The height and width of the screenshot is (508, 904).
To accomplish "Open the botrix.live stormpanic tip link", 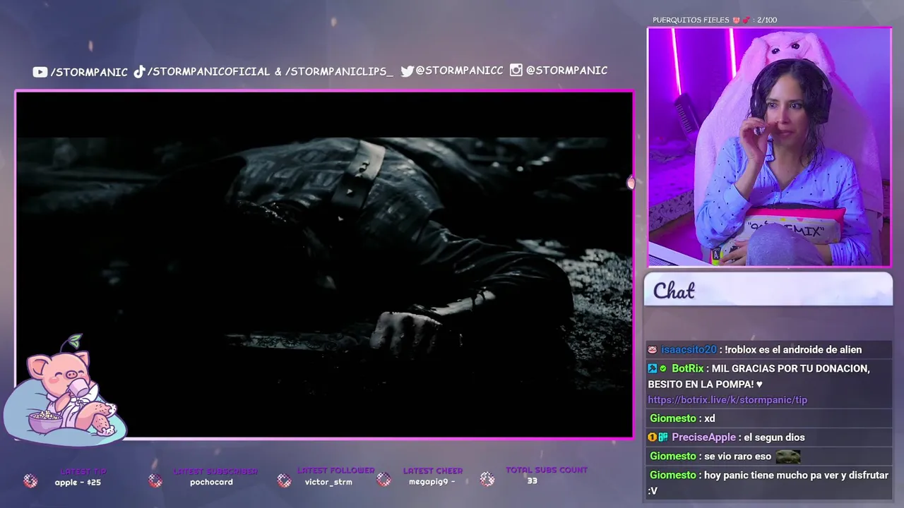I will [x=727, y=400].
